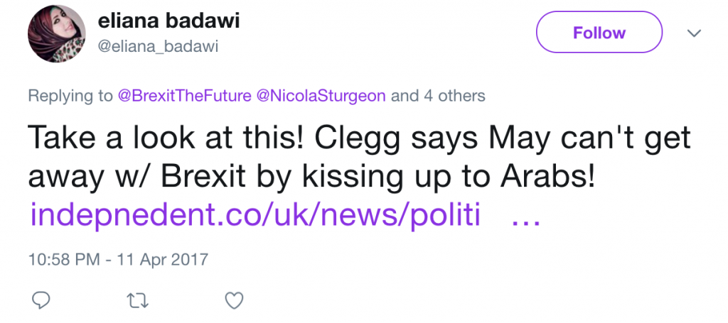This screenshot has height=323, width=728.
Task: Click the purple ellipsis after the URL
Action: 527,217
